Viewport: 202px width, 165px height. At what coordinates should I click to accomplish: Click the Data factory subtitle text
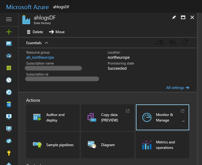pos(42,23)
